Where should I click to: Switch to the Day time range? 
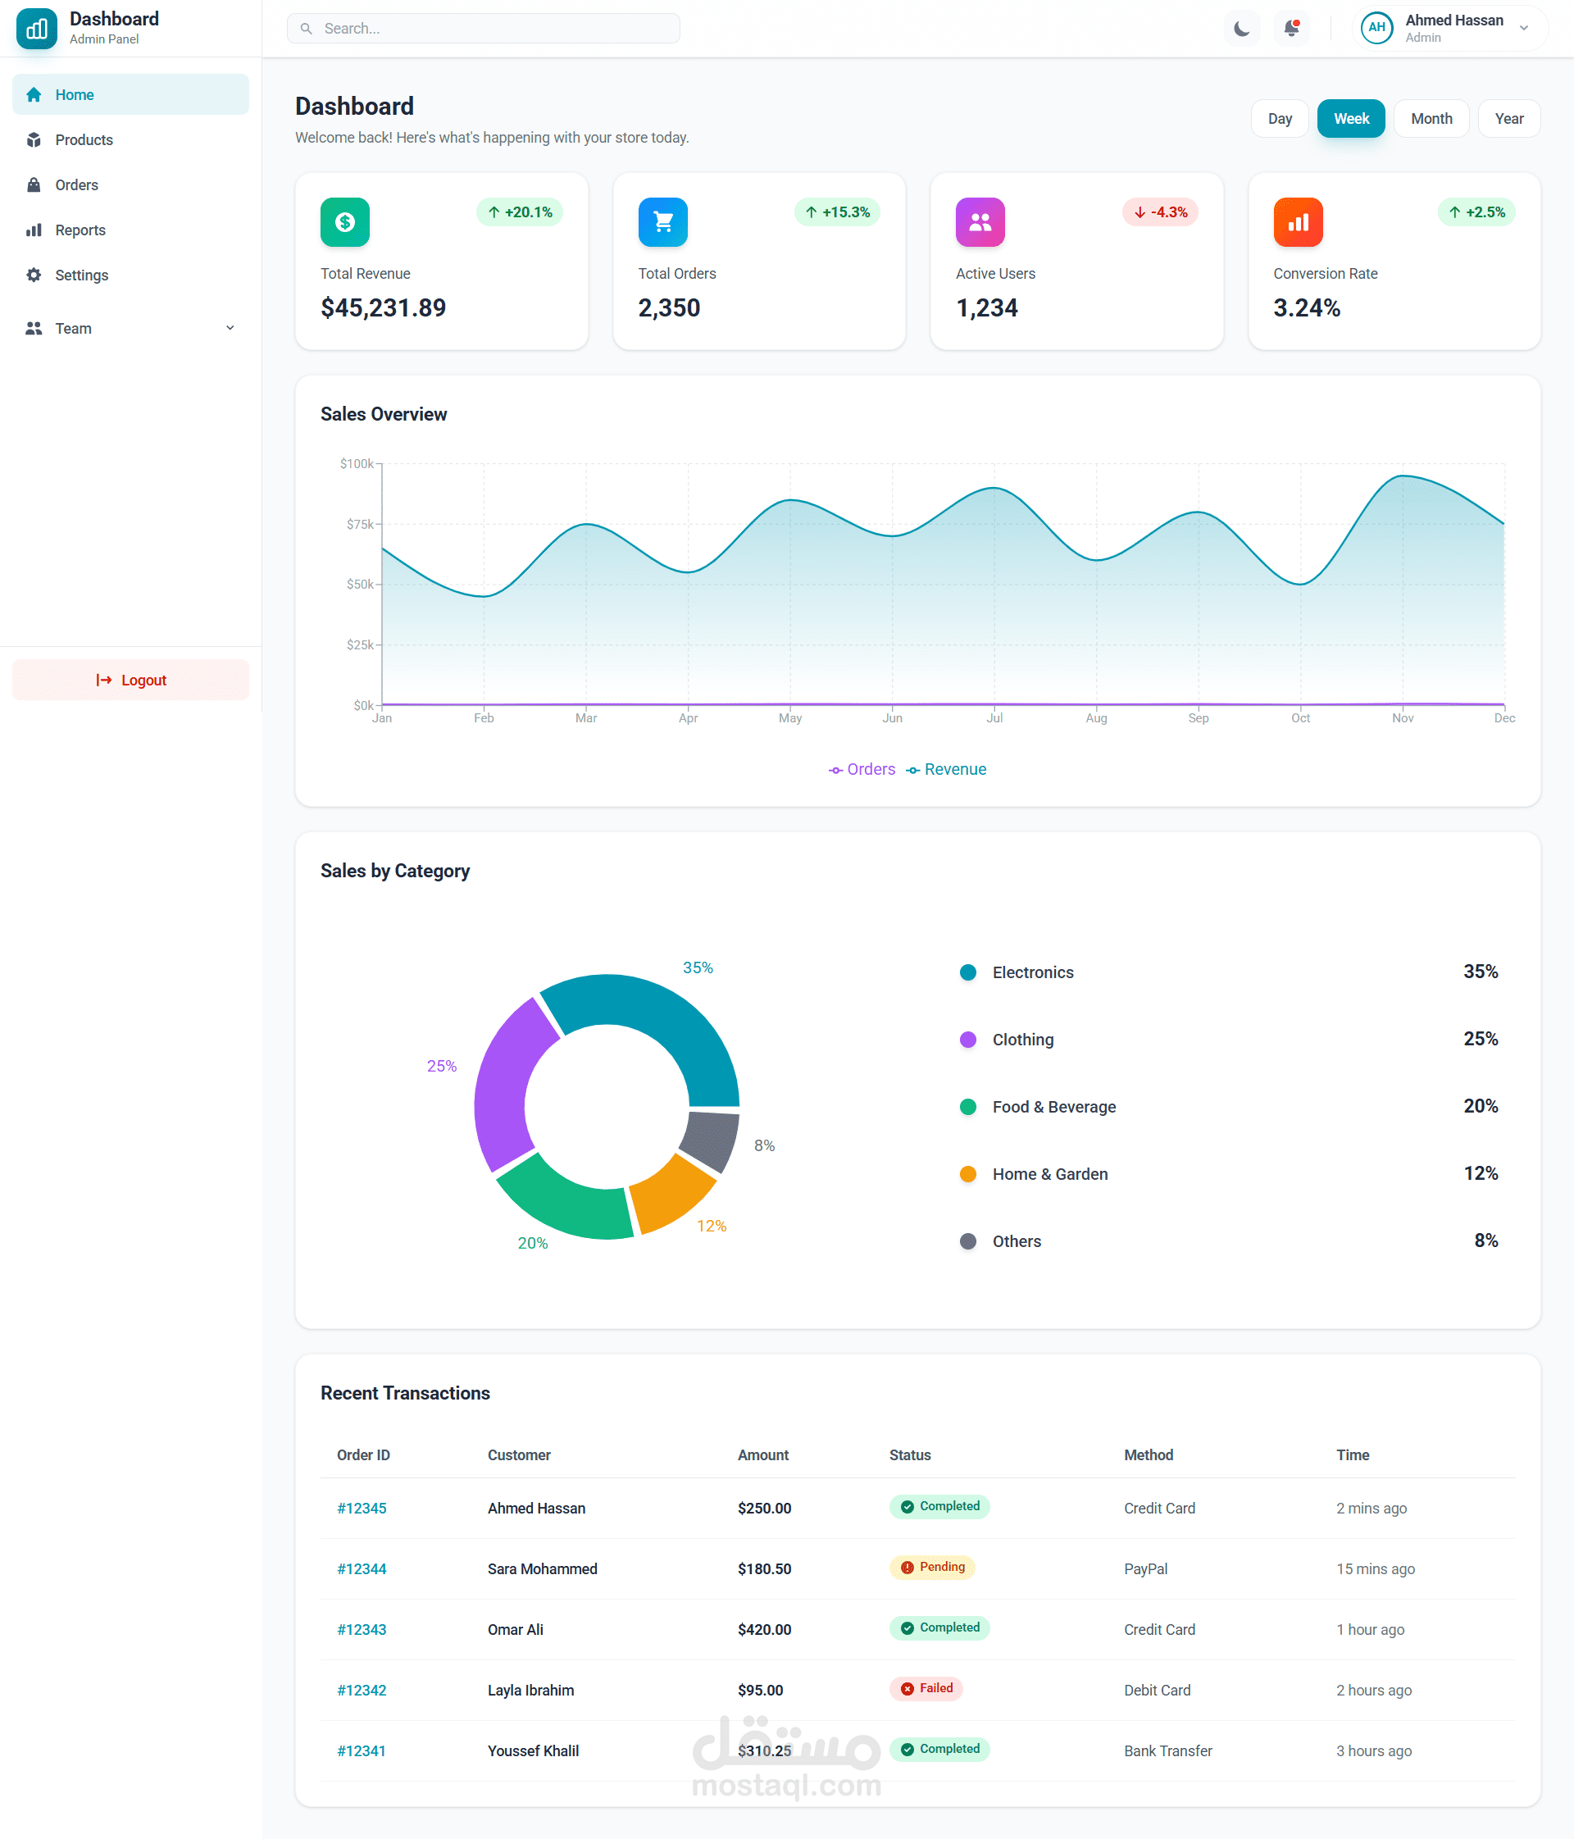[1279, 119]
